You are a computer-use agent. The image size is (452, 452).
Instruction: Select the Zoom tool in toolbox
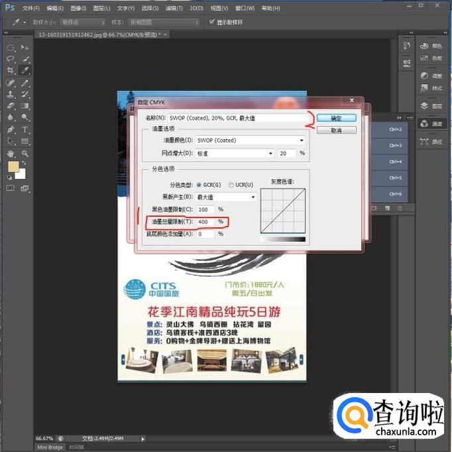(x=25, y=153)
